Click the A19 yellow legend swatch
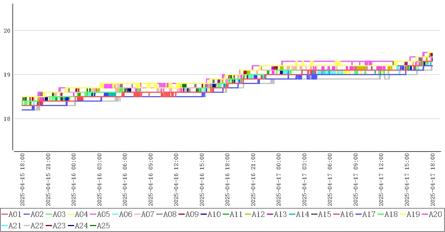The width and height of the screenshot is (445, 232). 403,214
